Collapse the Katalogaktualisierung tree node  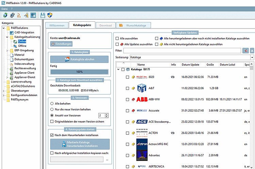point(7,37)
